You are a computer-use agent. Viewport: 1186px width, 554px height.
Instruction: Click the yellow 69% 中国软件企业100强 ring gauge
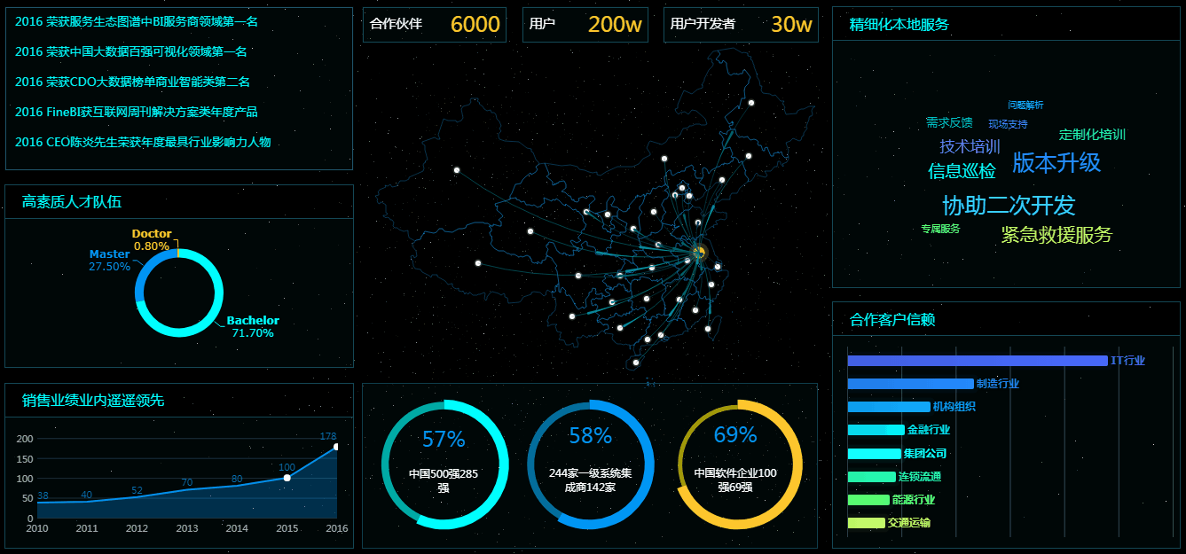coord(740,464)
